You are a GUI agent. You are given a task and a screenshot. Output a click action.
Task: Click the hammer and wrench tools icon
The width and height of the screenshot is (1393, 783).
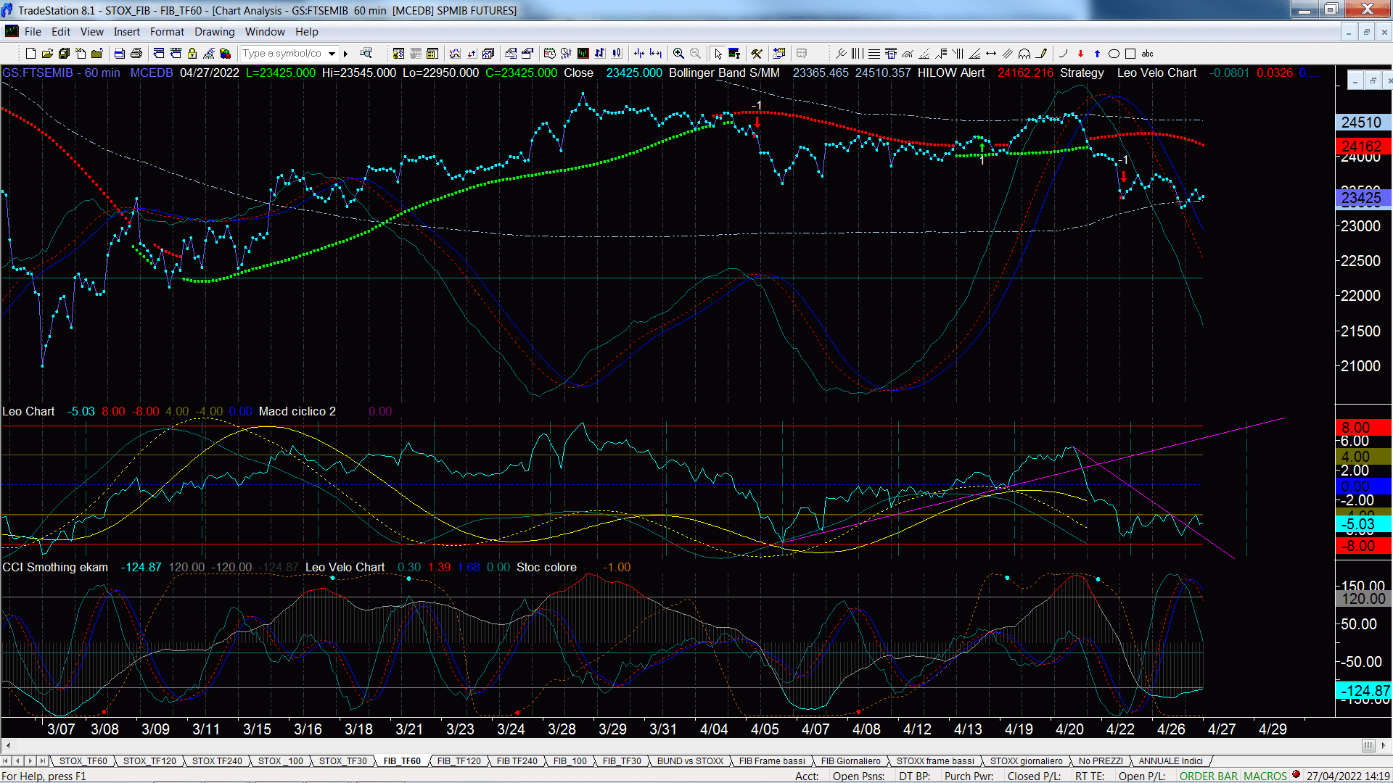[x=756, y=54]
